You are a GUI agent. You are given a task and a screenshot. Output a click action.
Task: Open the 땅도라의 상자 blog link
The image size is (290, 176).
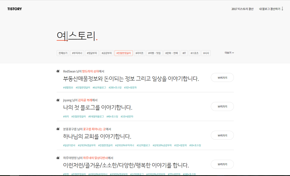click(x=90, y=71)
